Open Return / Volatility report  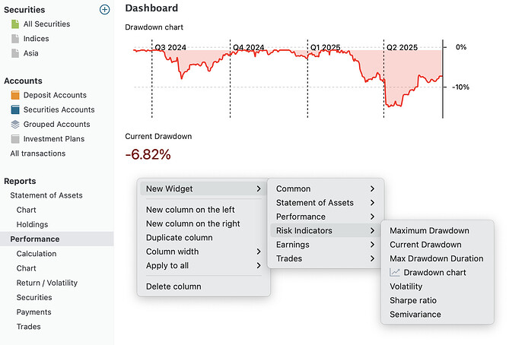[x=46, y=283]
